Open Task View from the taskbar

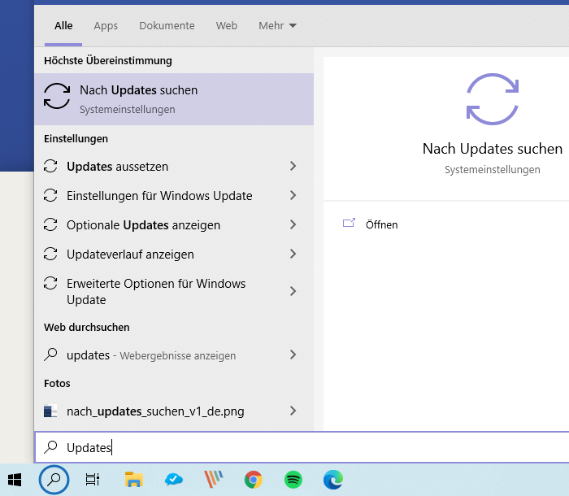tap(93, 480)
